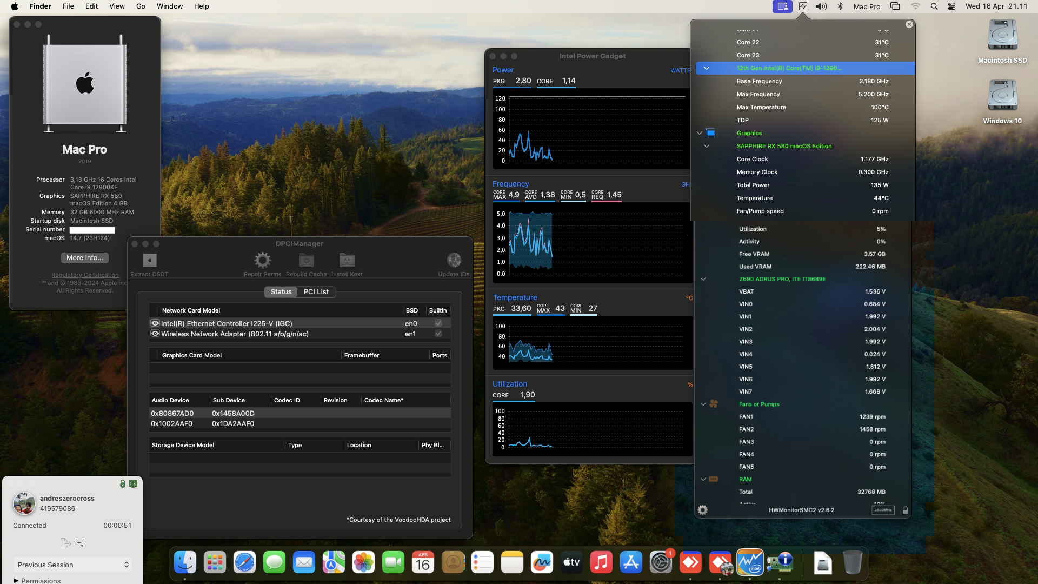
Task: Click the HWMonitor icon in the menu bar
Action: pyautogui.click(x=802, y=6)
